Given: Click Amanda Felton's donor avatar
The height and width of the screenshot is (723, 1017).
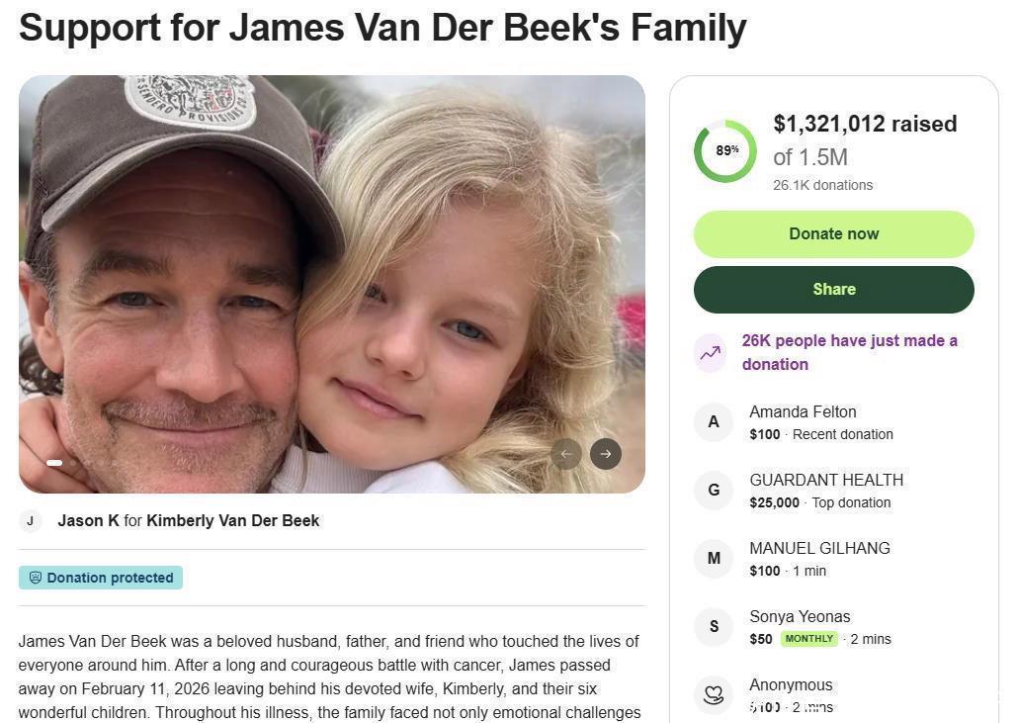Looking at the screenshot, I should pos(714,422).
